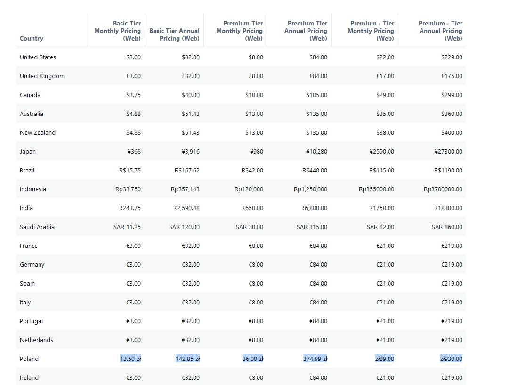Image resolution: width=510 pixels, height=385 pixels.
Task: Click the Premium+ Tier Annual Pricing header
Action: tap(441, 31)
